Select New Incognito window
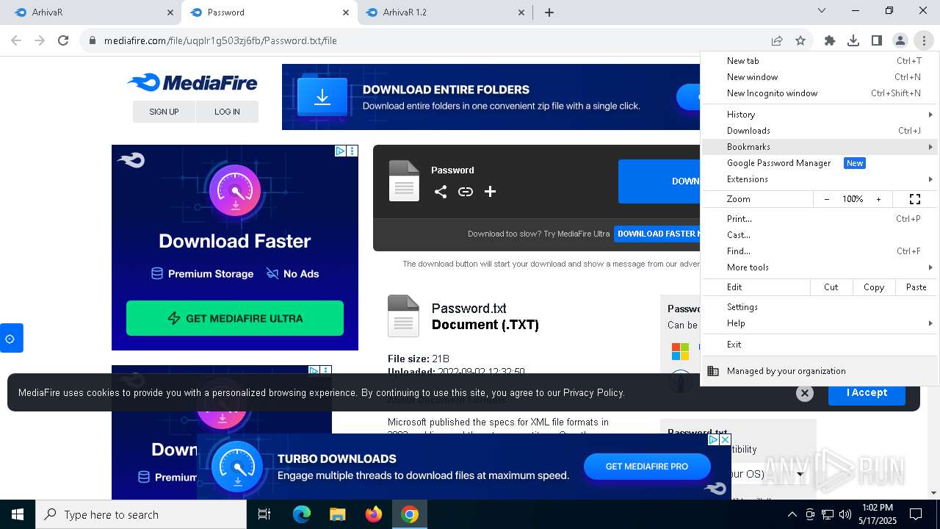Screen dimensions: 940x529 [x=820, y=93]
